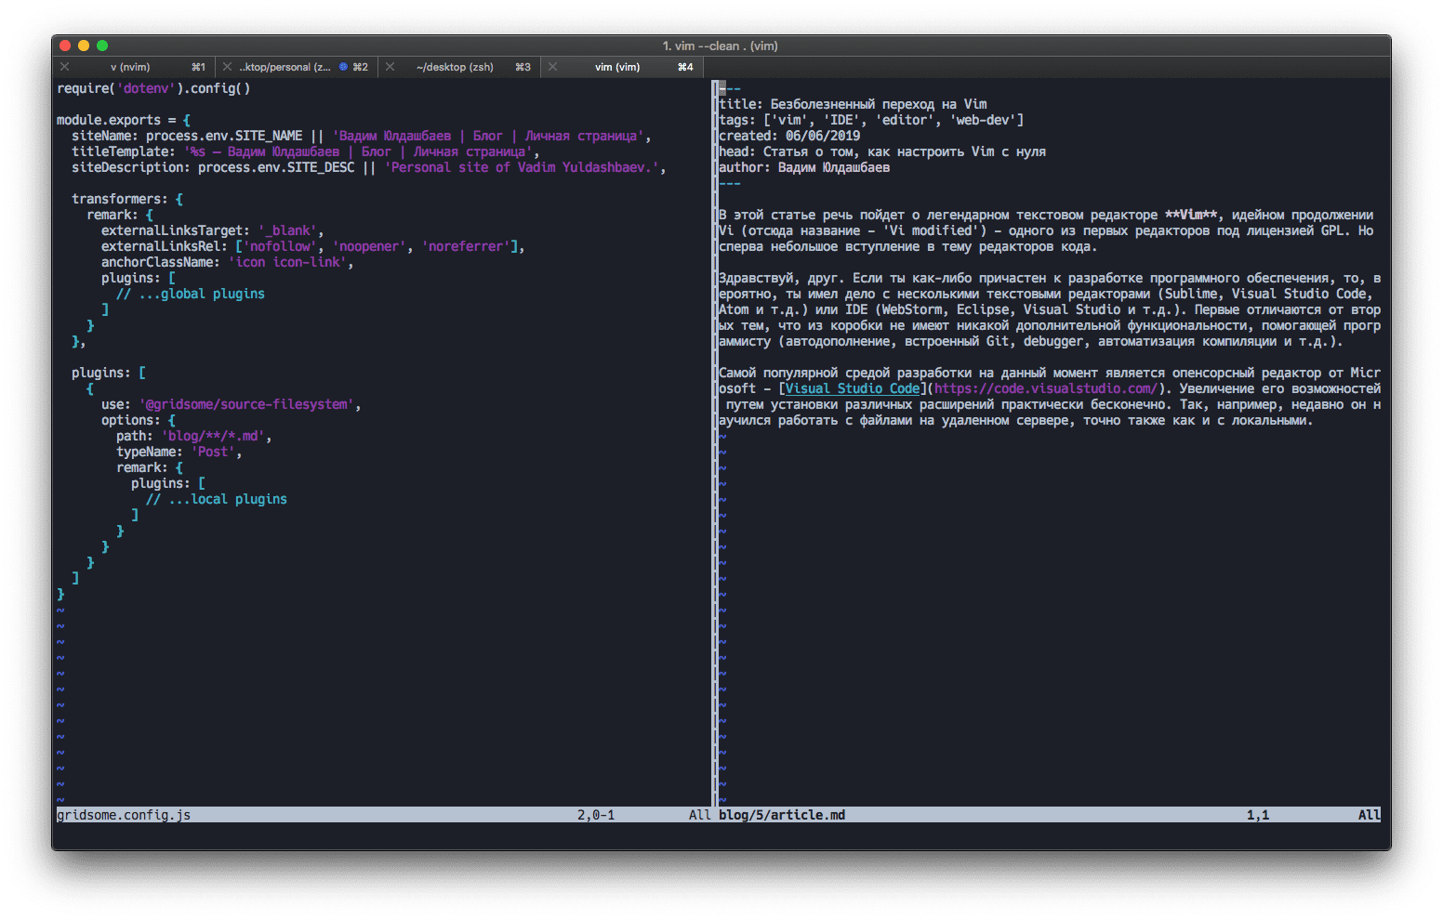Screen dimensions: 1443x919
Task: Close the '~/desktop (zsh)' tab
Action: click(391, 67)
